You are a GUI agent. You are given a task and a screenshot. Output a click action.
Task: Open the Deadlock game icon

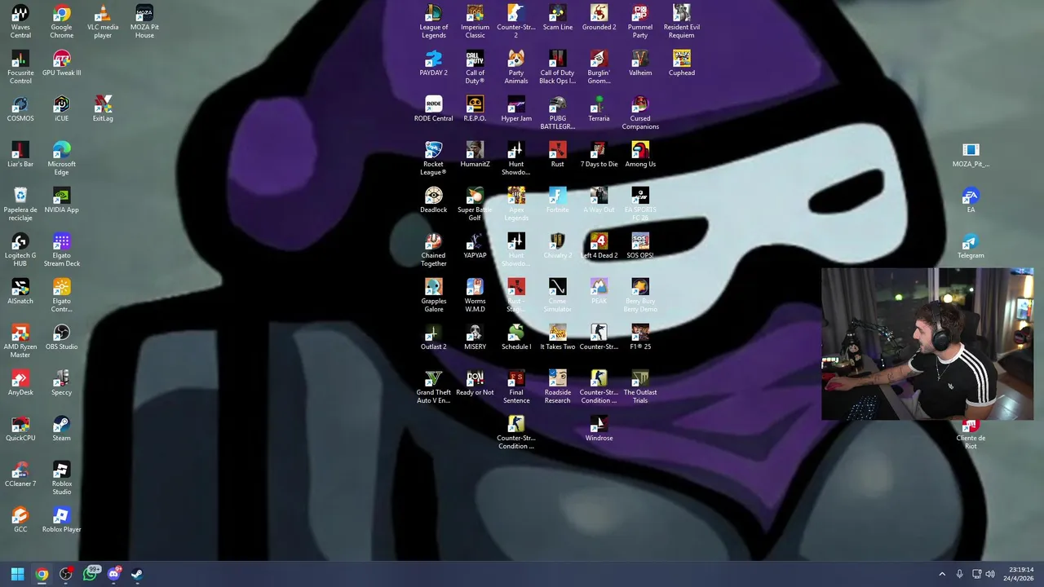click(x=434, y=201)
